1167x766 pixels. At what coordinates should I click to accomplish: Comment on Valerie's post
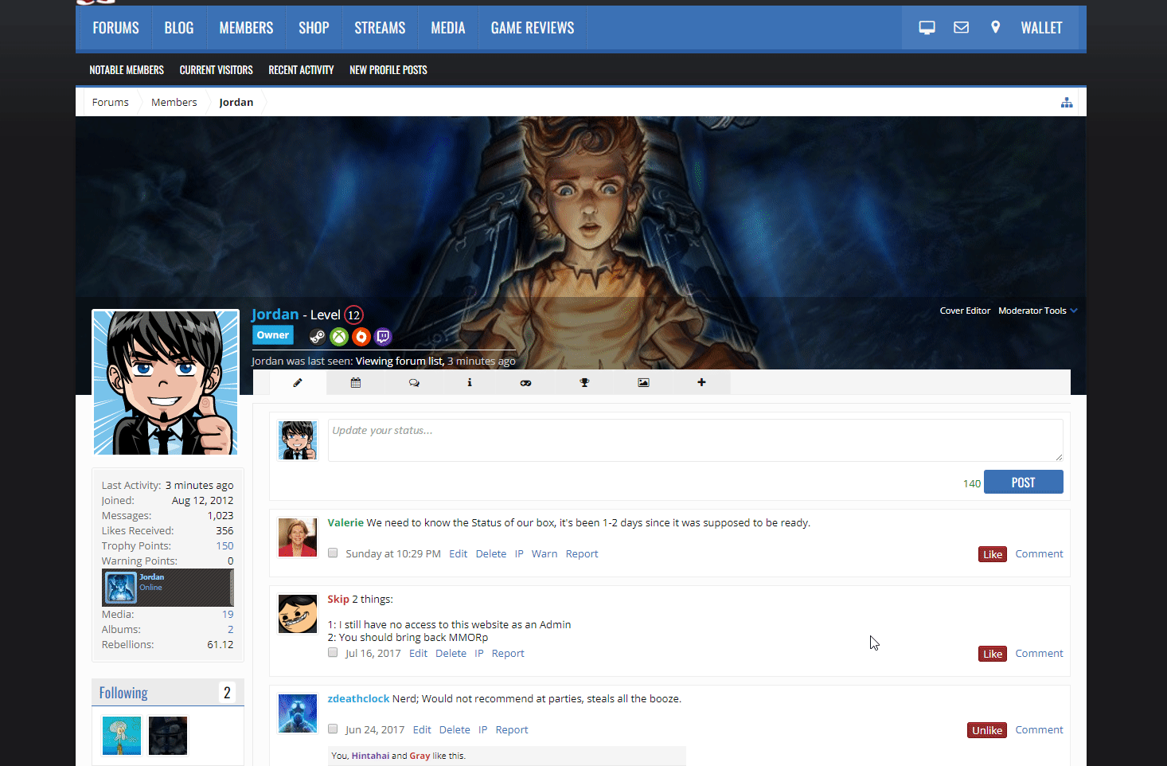point(1039,554)
